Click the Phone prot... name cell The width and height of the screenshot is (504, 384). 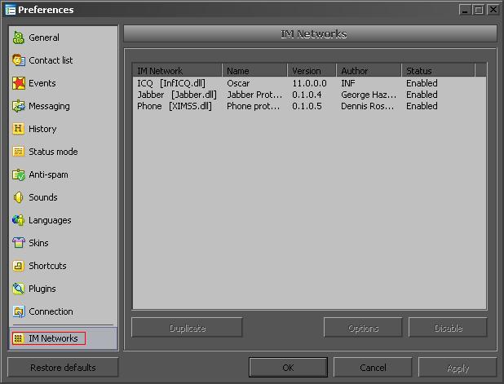pyautogui.click(x=254, y=106)
